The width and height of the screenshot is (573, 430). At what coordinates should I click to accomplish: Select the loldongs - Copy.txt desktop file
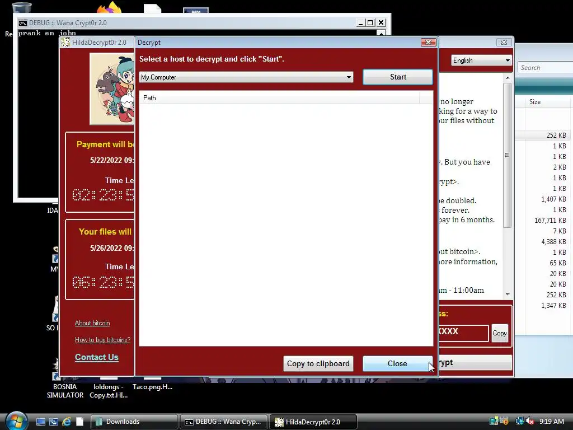click(109, 390)
